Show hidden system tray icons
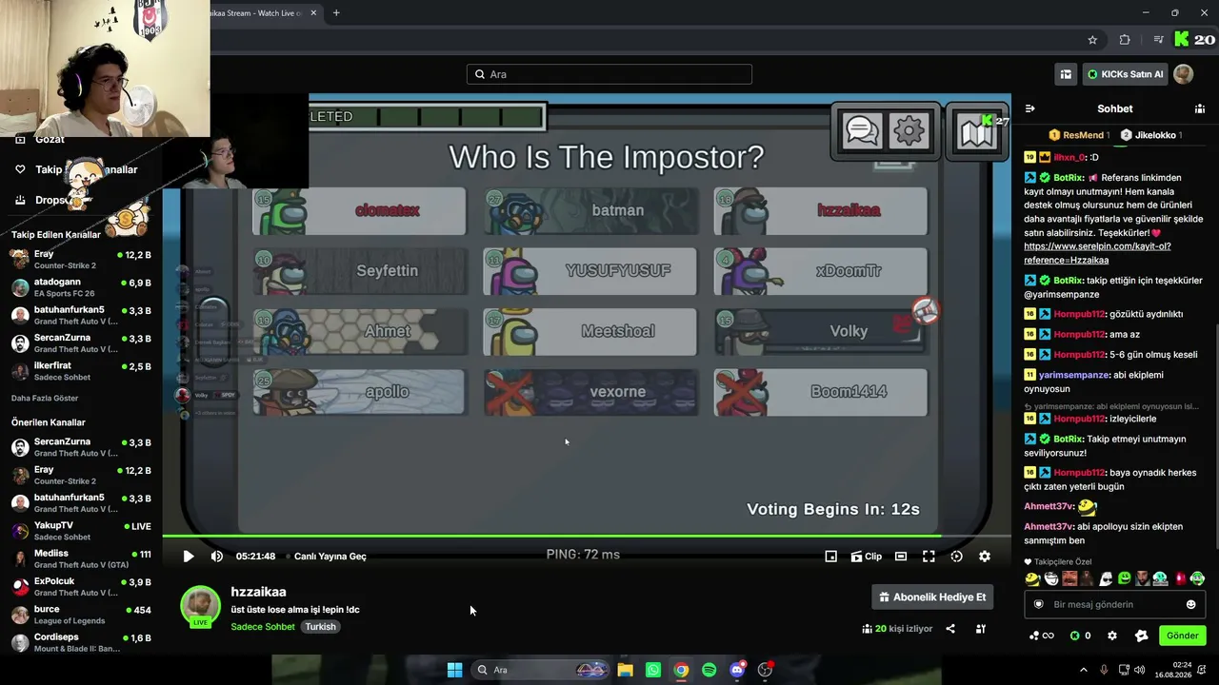The width and height of the screenshot is (1219, 685). coord(1083,670)
